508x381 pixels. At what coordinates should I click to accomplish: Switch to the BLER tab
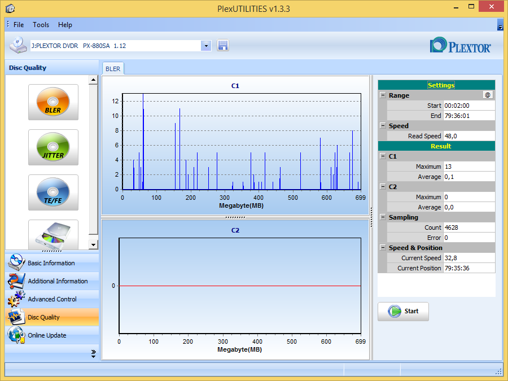click(x=113, y=69)
